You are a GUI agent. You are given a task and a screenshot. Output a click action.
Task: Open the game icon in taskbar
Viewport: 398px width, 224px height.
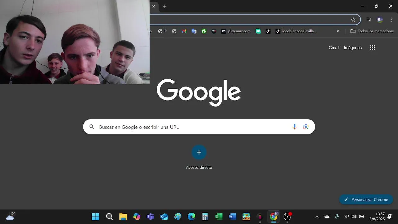tap(246, 217)
